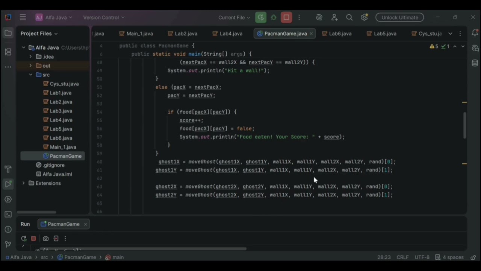This screenshot has width=481, height=271.
Task: Click the screenshot camera icon in the Run panel
Action: click(x=45, y=238)
